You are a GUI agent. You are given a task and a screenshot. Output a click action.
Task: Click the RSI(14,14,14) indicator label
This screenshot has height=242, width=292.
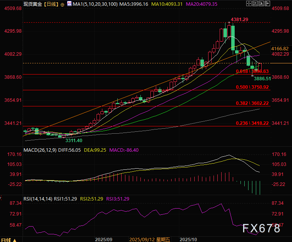click(38, 199)
